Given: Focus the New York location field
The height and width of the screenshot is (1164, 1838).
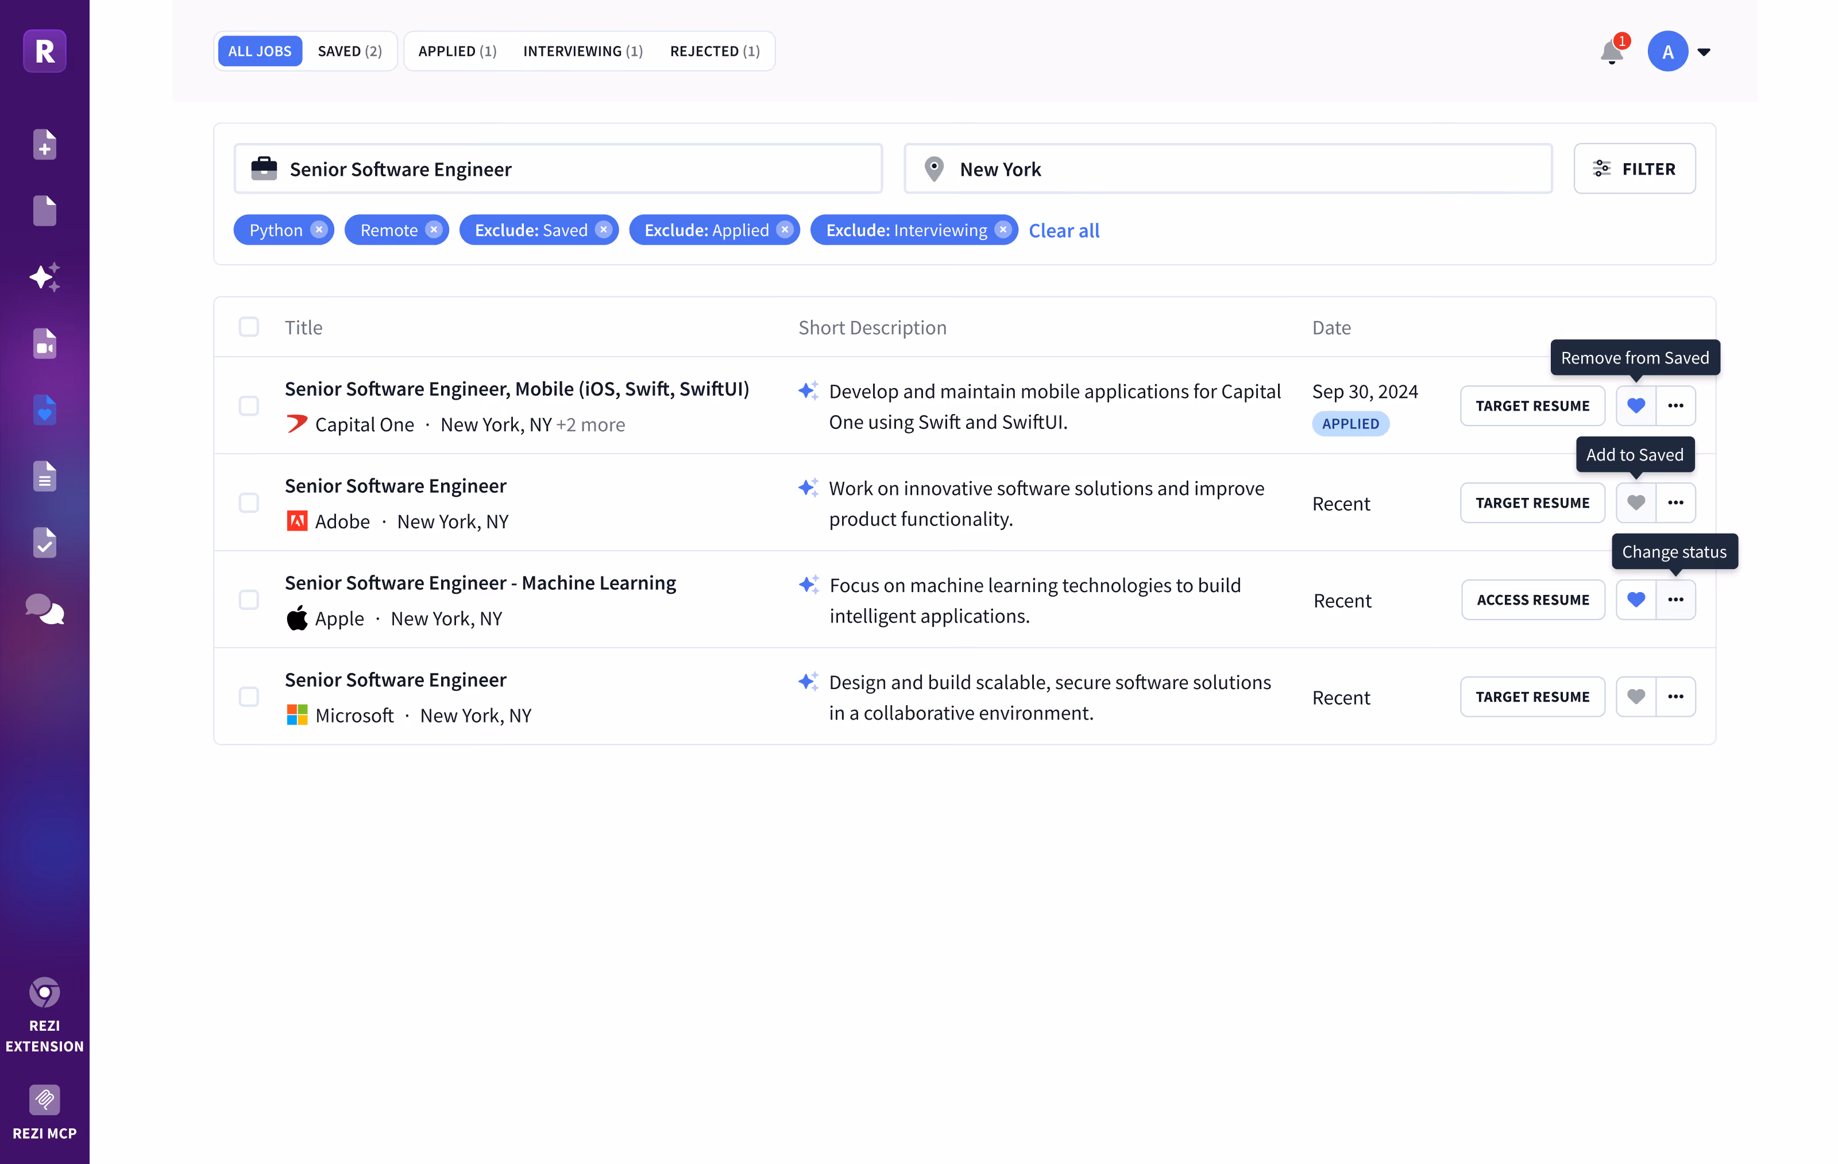Looking at the screenshot, I should coord(1228,168).
